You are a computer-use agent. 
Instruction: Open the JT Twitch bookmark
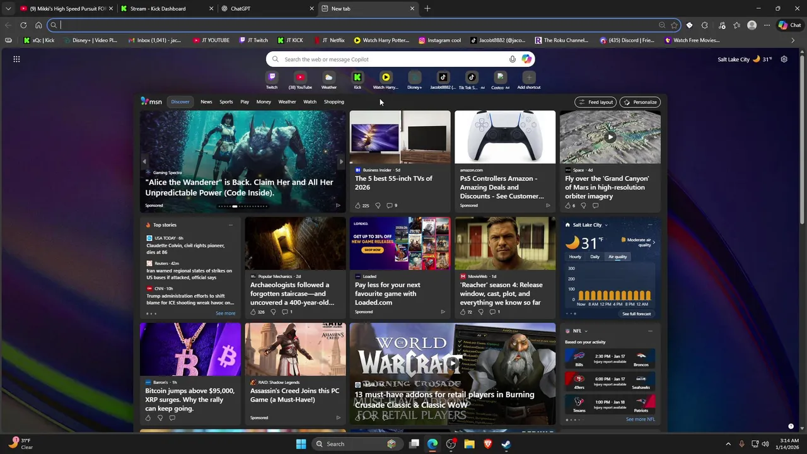[253, 40]
